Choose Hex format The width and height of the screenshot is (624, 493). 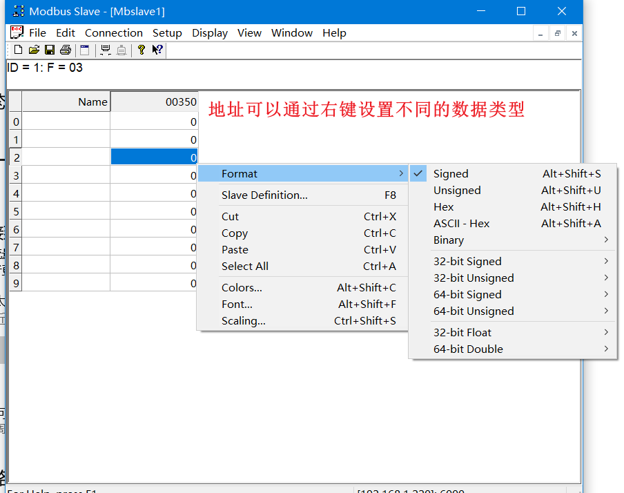pos(513,207)
